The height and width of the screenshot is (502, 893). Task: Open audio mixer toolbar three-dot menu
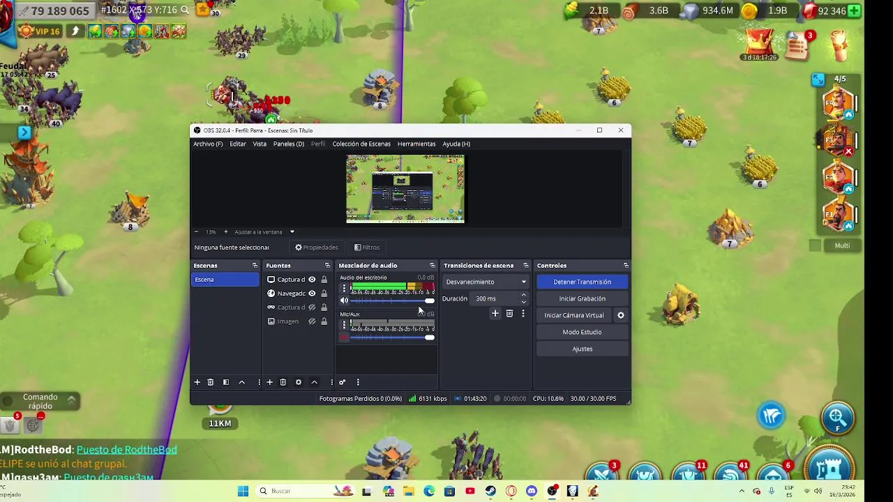pyautogui.click(x=358, y=382)
